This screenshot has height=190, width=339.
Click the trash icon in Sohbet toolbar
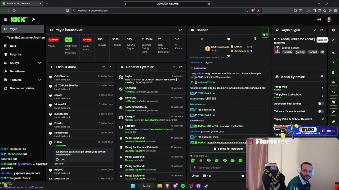click(x=202, y=39)
